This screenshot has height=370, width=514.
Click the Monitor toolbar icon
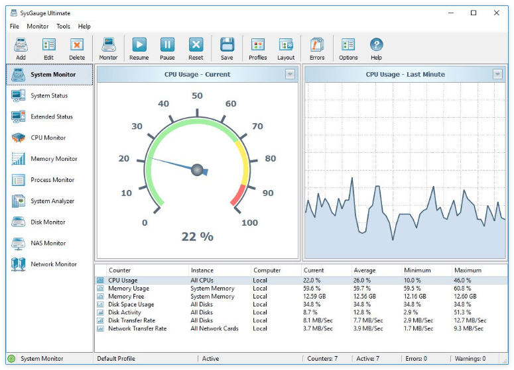coord(108,49)
